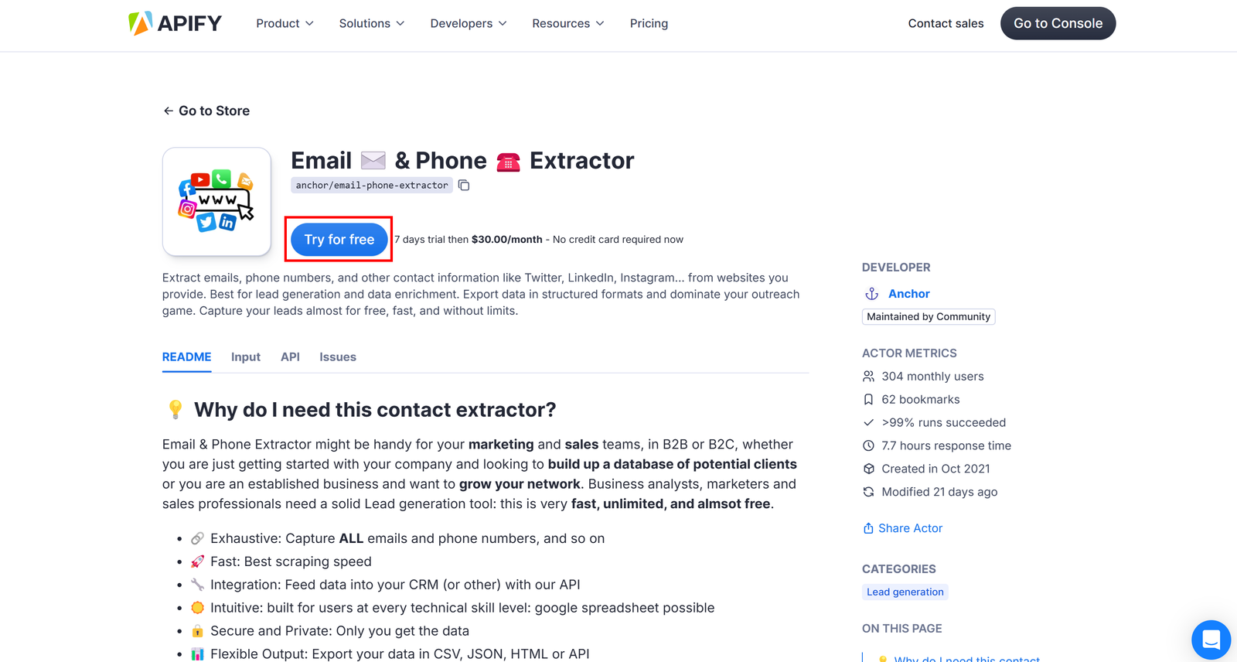Click the Lead generation category tag
This screenshot has width=1237, height=662.
click(x=905, y=592)
